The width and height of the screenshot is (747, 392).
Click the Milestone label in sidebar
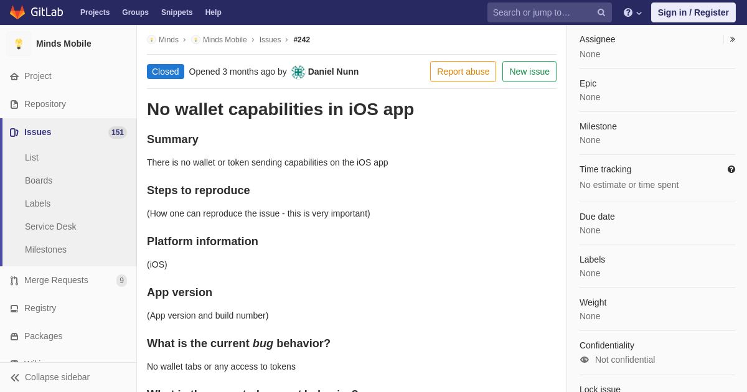pos(598,126)
